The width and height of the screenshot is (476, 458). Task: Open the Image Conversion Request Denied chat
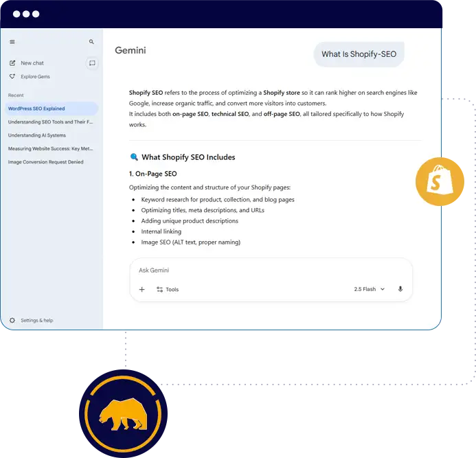click(x=45, y=162)
